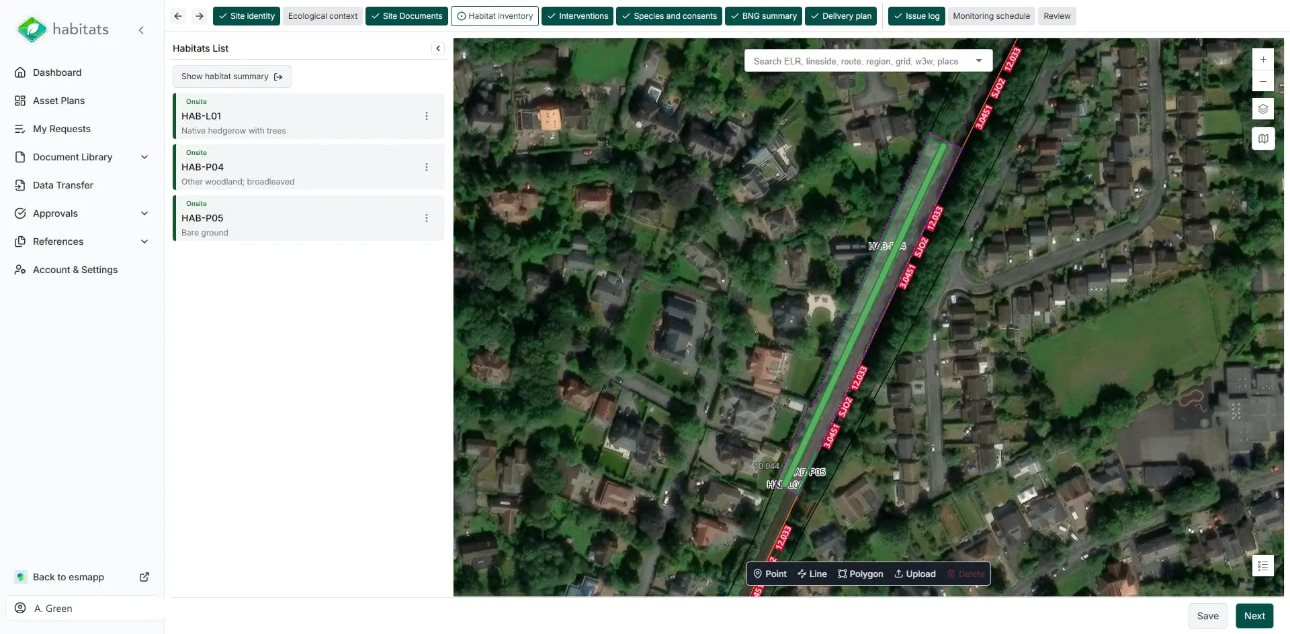Image resolution: width=1290 pixels, height=634 pixels.
Task: Select the Point drawing tool
Action: click(x=770, y=574)
